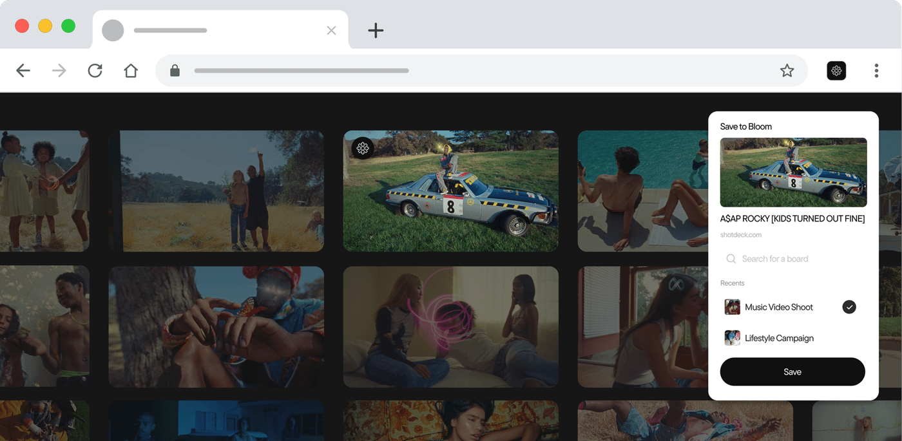This screenshot has height=441, width=902.
Task: Open the laughing shirtless boys image
Action: click(44, 327)
